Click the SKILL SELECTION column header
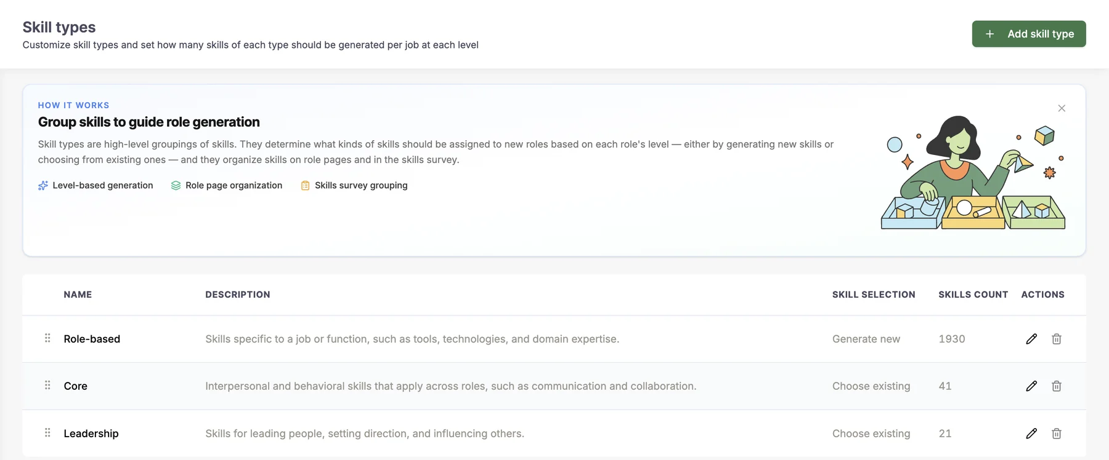 tap(874, 295)
